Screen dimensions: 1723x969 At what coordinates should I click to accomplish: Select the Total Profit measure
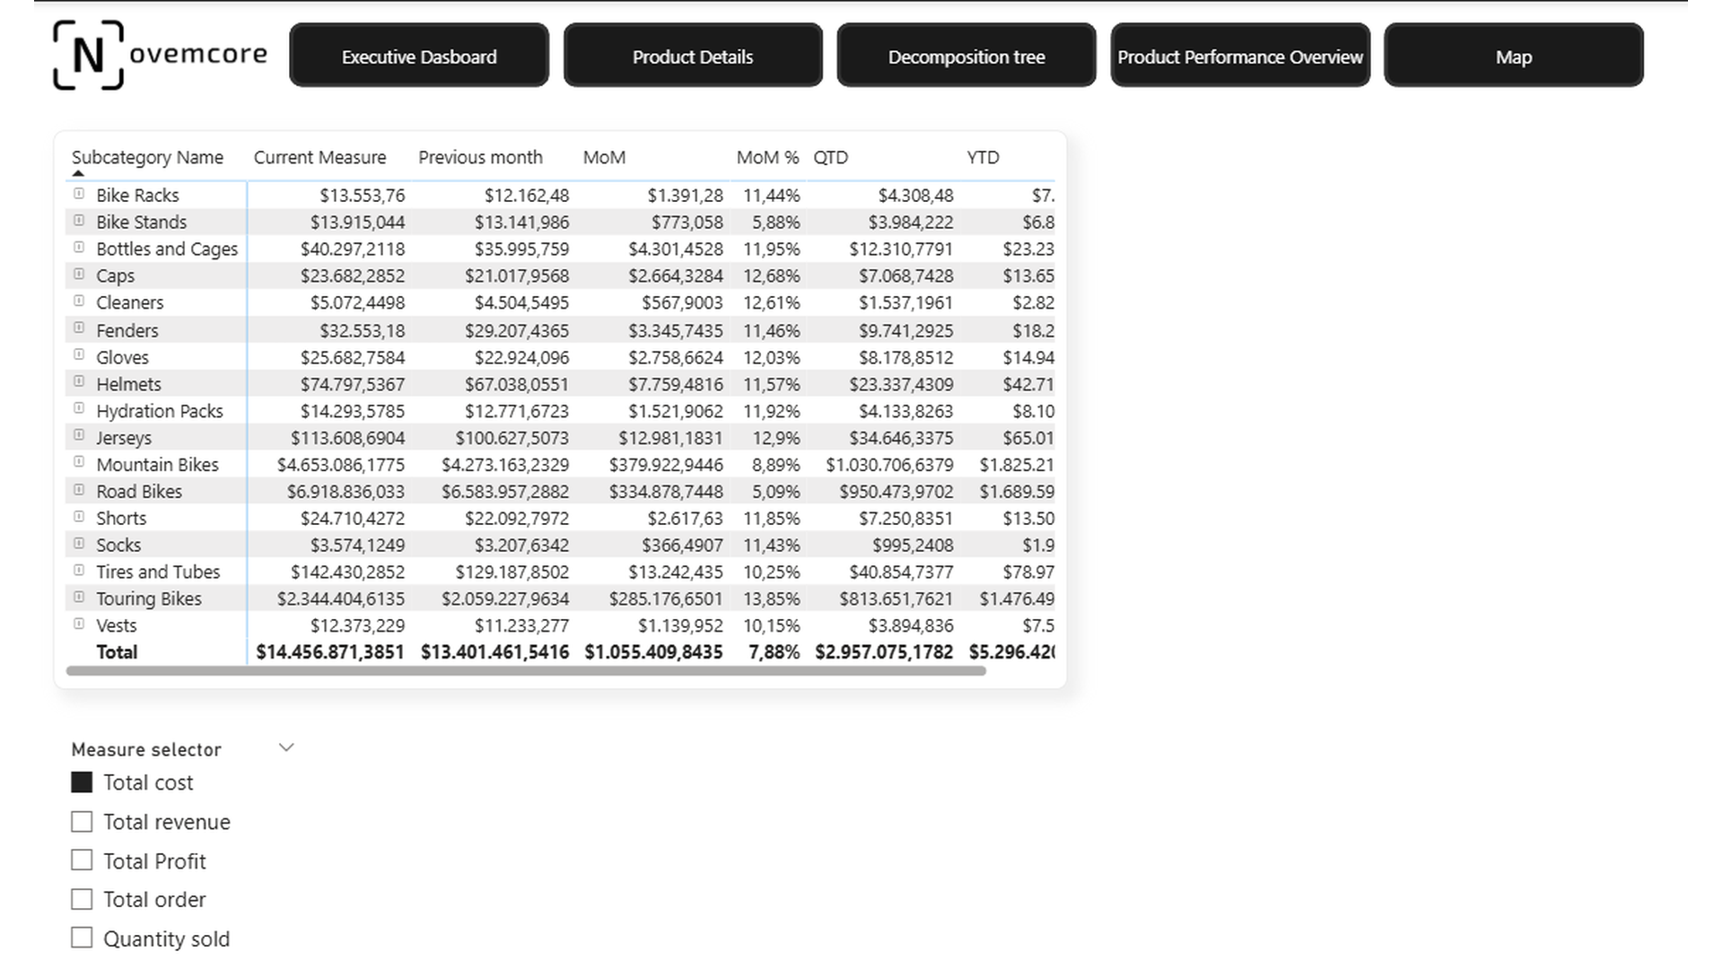click(x=82, y=860)
